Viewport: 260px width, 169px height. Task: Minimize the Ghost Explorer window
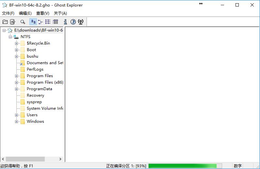pyautogui.click(x=222, y=5)
